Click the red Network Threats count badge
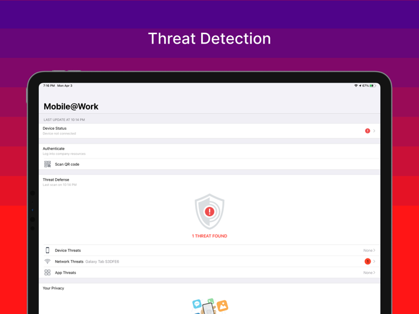Screen dimensions: 419x314 click(x=368, y=261)
